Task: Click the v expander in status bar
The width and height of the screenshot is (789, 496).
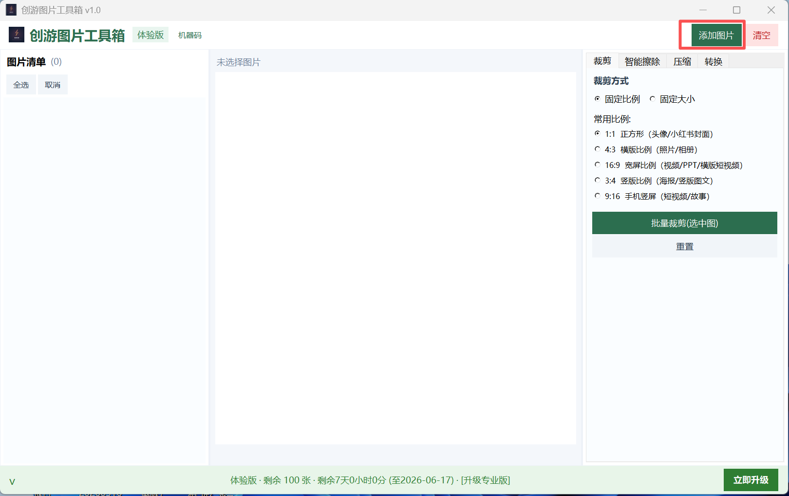Action: point(12,481)
